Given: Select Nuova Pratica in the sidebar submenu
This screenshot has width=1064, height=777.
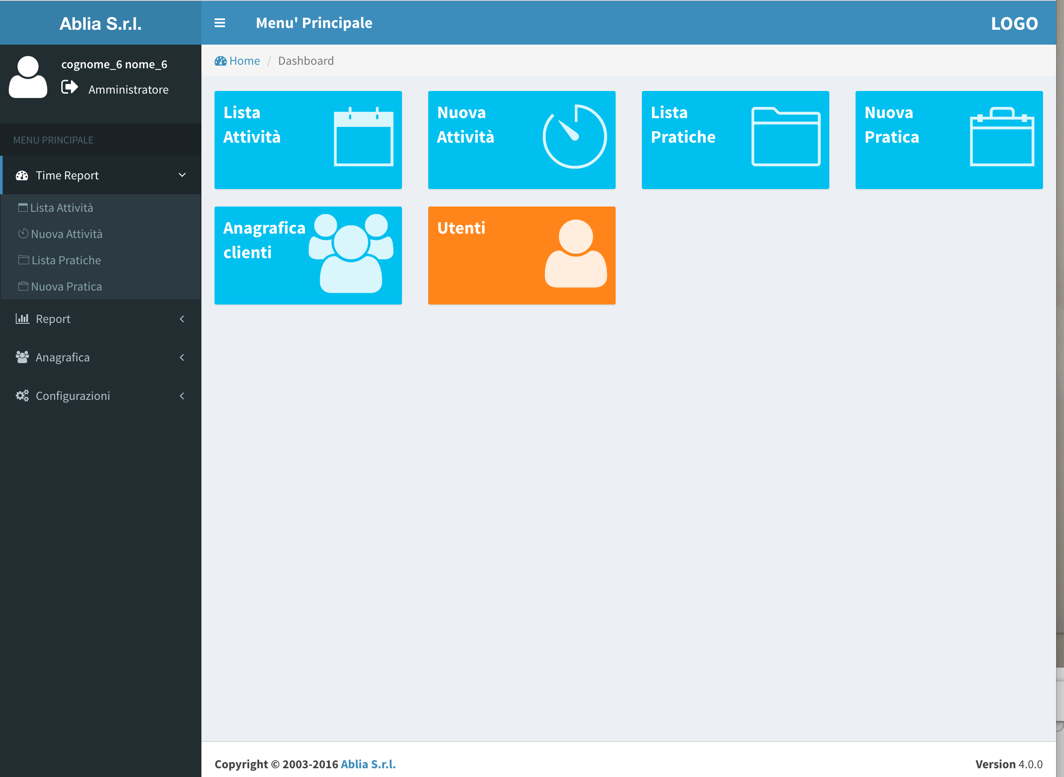Looking at the screenshot, I should 66,287.
